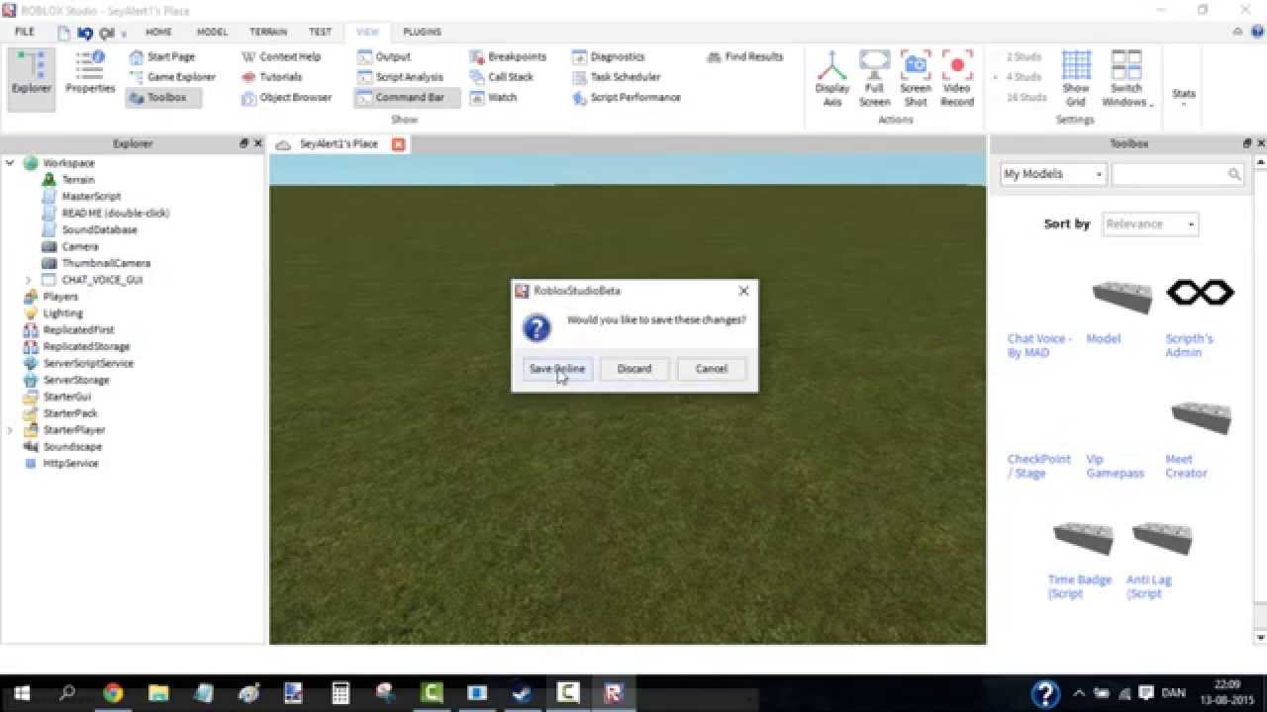This screenshot has width=1267, height=712.
Task: Open the Sort by Relevance dropdown
Action: (x=1150, y=224)
